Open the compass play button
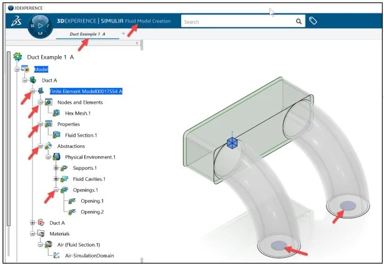Viewport: 384px width, 264px height. pyautogui.click(x=41, y=26)
